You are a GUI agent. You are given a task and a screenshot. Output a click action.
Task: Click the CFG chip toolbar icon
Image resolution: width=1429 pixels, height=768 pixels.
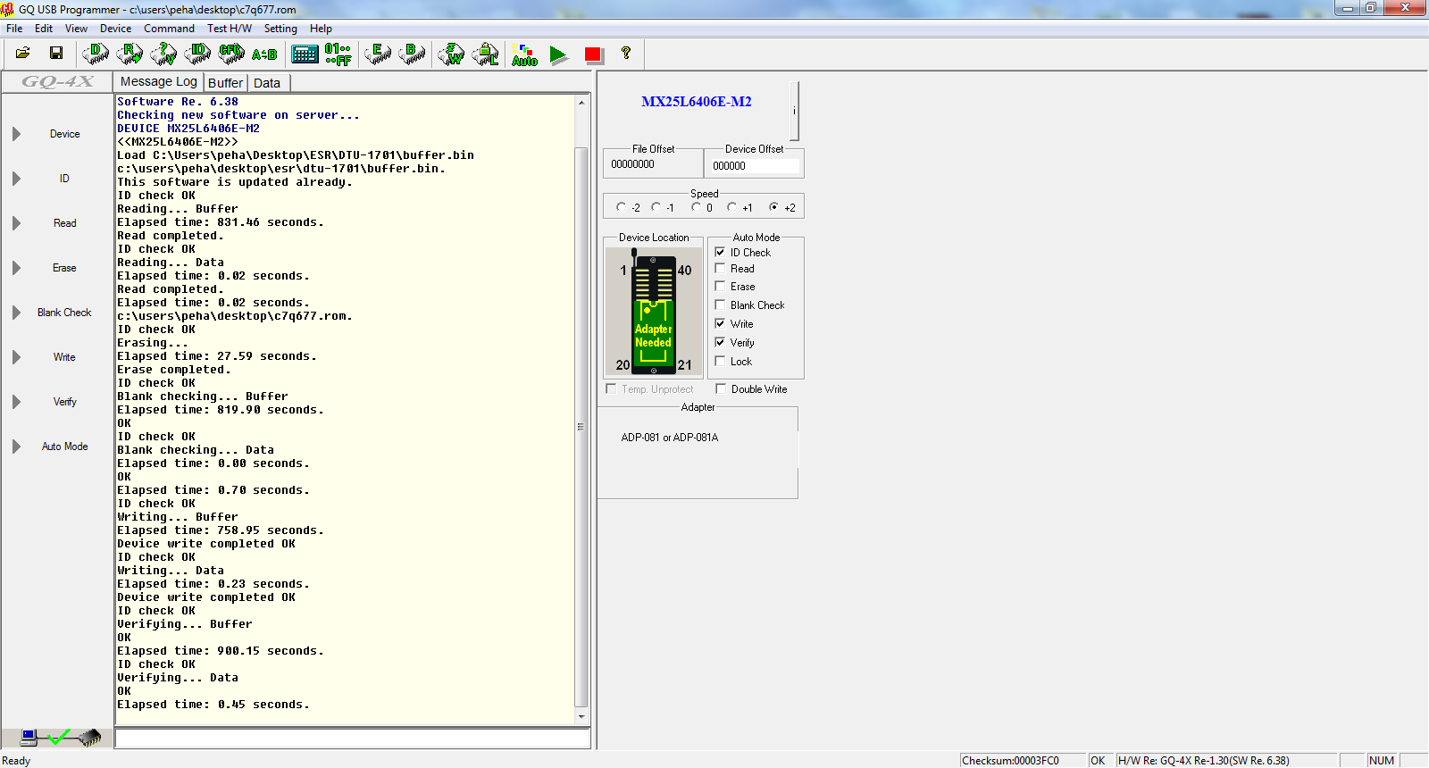click(231, 54)
